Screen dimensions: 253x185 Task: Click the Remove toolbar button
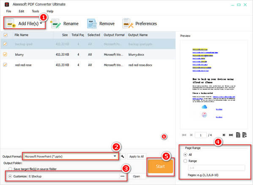tap(101, 24)
